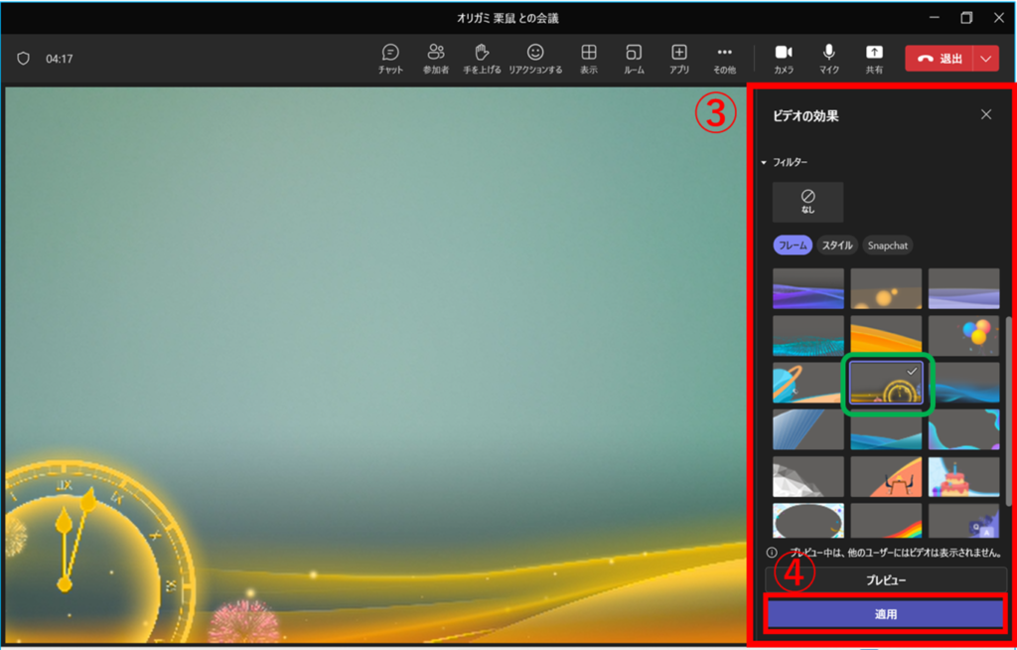Share content with the 共有 button
The width and height of the screenshot is (1017, 650).
[874, 58]
